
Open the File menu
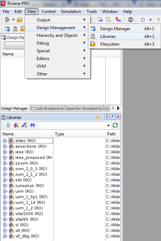pyautogui.click(x=6, y=12)
